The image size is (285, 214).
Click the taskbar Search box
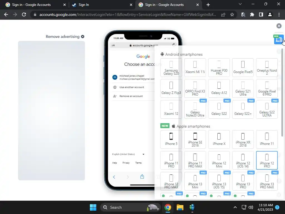[130, 207]
